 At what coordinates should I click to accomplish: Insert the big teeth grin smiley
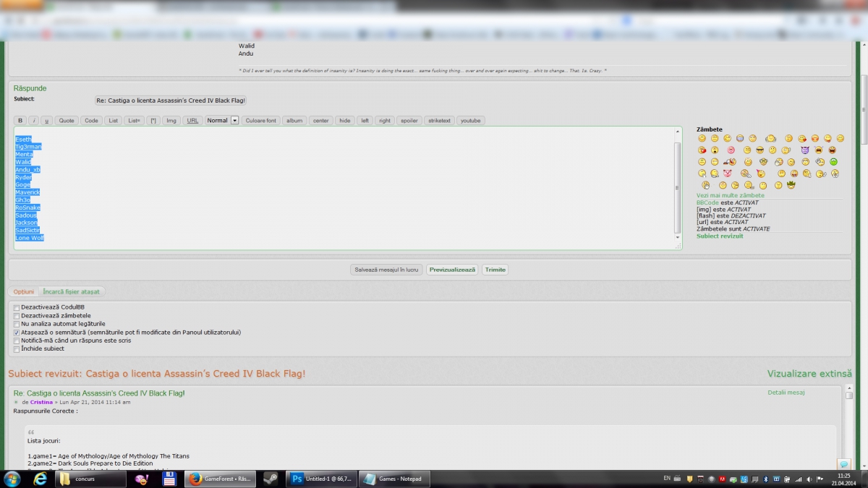tap(740, 138)
